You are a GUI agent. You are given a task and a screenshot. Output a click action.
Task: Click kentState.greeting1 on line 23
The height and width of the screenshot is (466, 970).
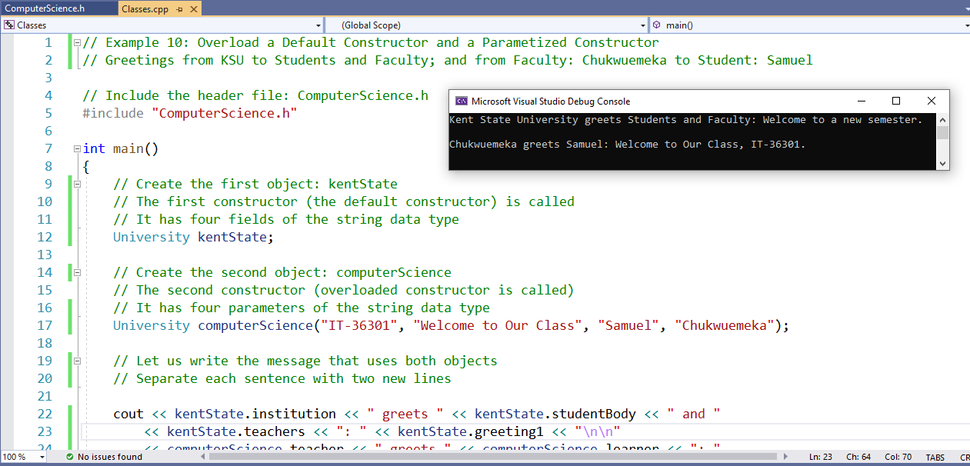point(471,432)
